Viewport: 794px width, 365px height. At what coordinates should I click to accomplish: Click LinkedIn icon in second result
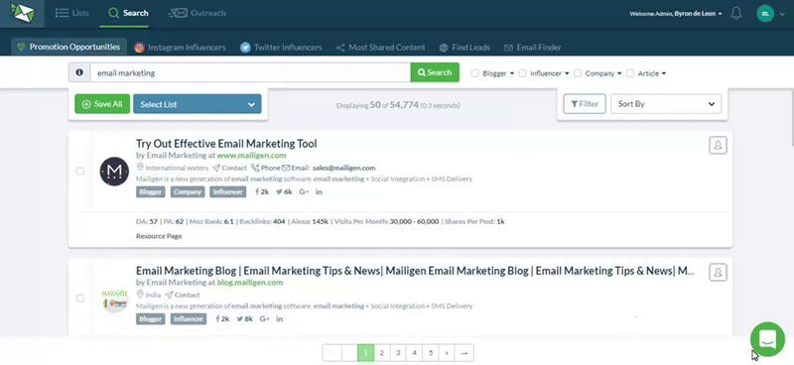(280, 319)
